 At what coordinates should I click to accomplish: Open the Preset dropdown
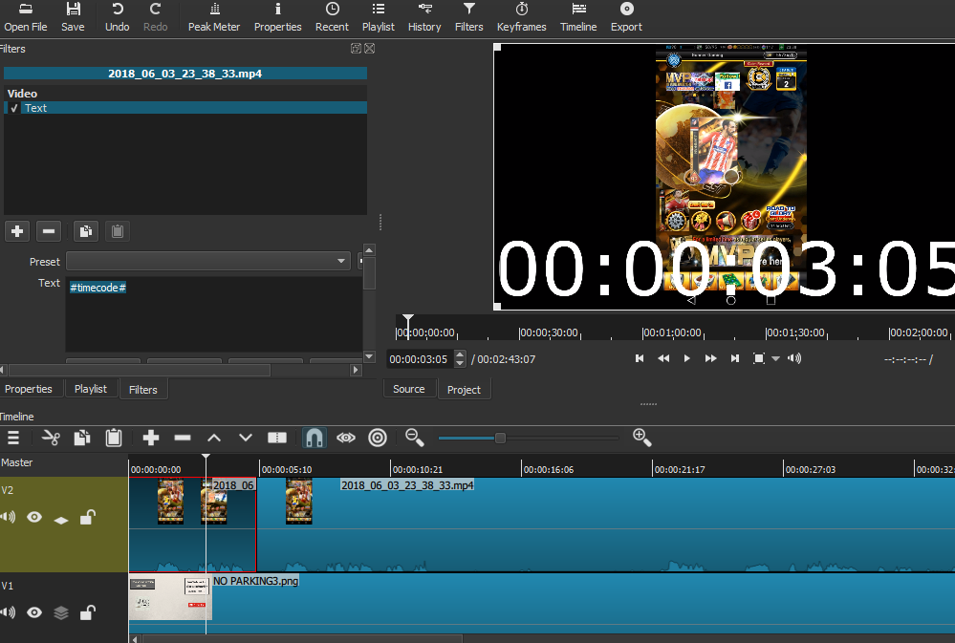tap(208, 261)
